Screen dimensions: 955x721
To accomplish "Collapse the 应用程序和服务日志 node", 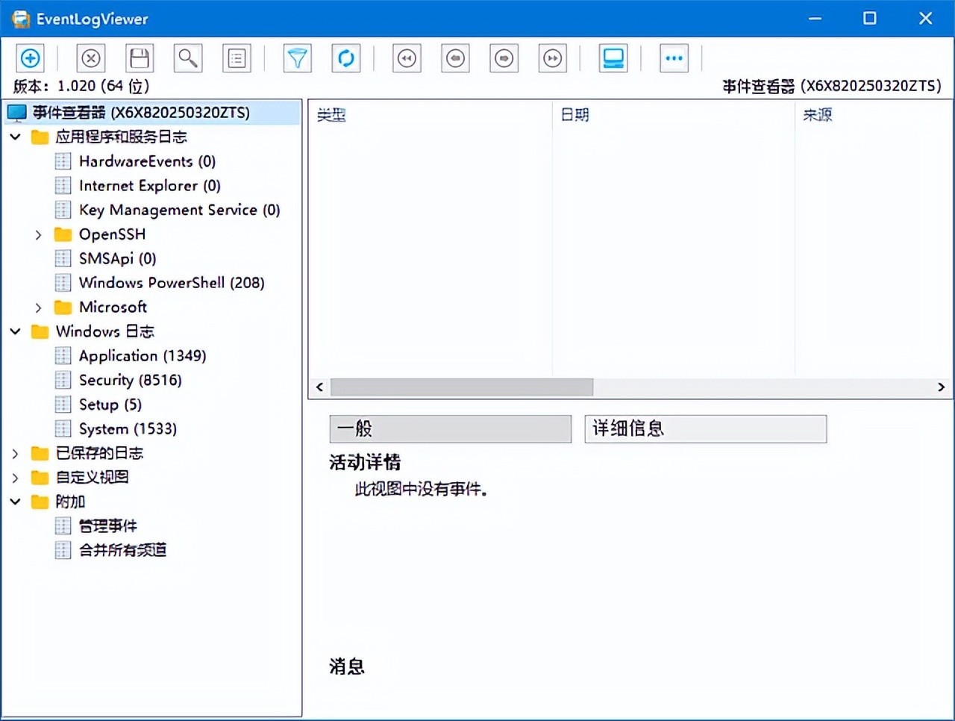I will [x=15, y=137].
